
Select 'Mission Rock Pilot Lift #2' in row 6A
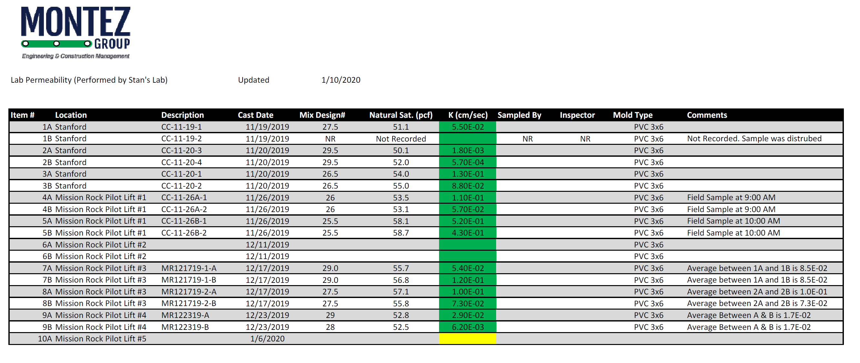101,245
